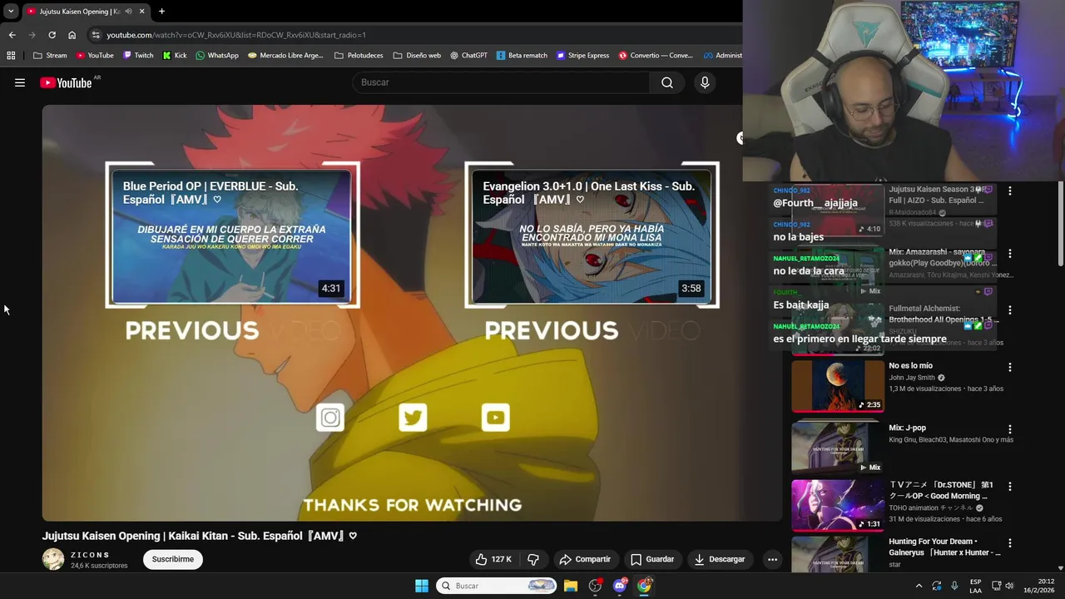Viewport: 1065px width, 599px height.
Task: Click the address bar URL
Action: (236, 35)
